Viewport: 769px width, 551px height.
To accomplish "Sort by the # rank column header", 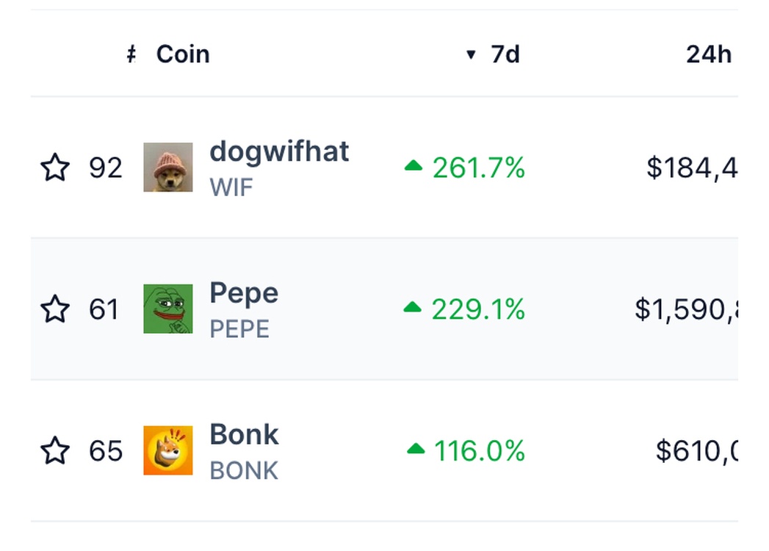I will point(131,54).
